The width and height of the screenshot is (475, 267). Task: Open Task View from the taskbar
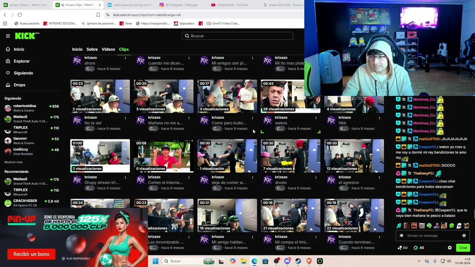point(221,261)
